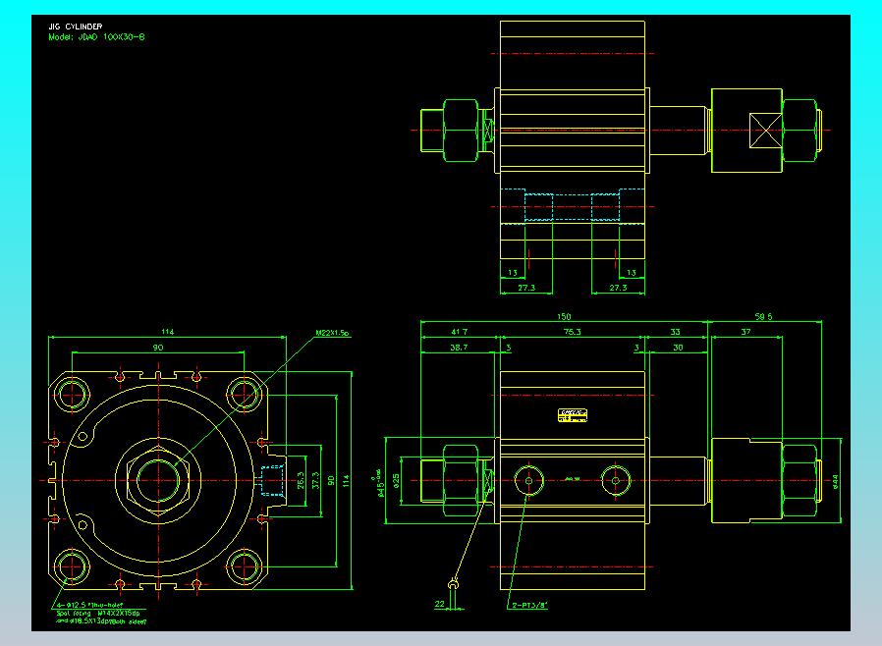Select the yellow nameplate label on cylinder body
The width and height of the screenshot is (882, 646).
(572, 415)
